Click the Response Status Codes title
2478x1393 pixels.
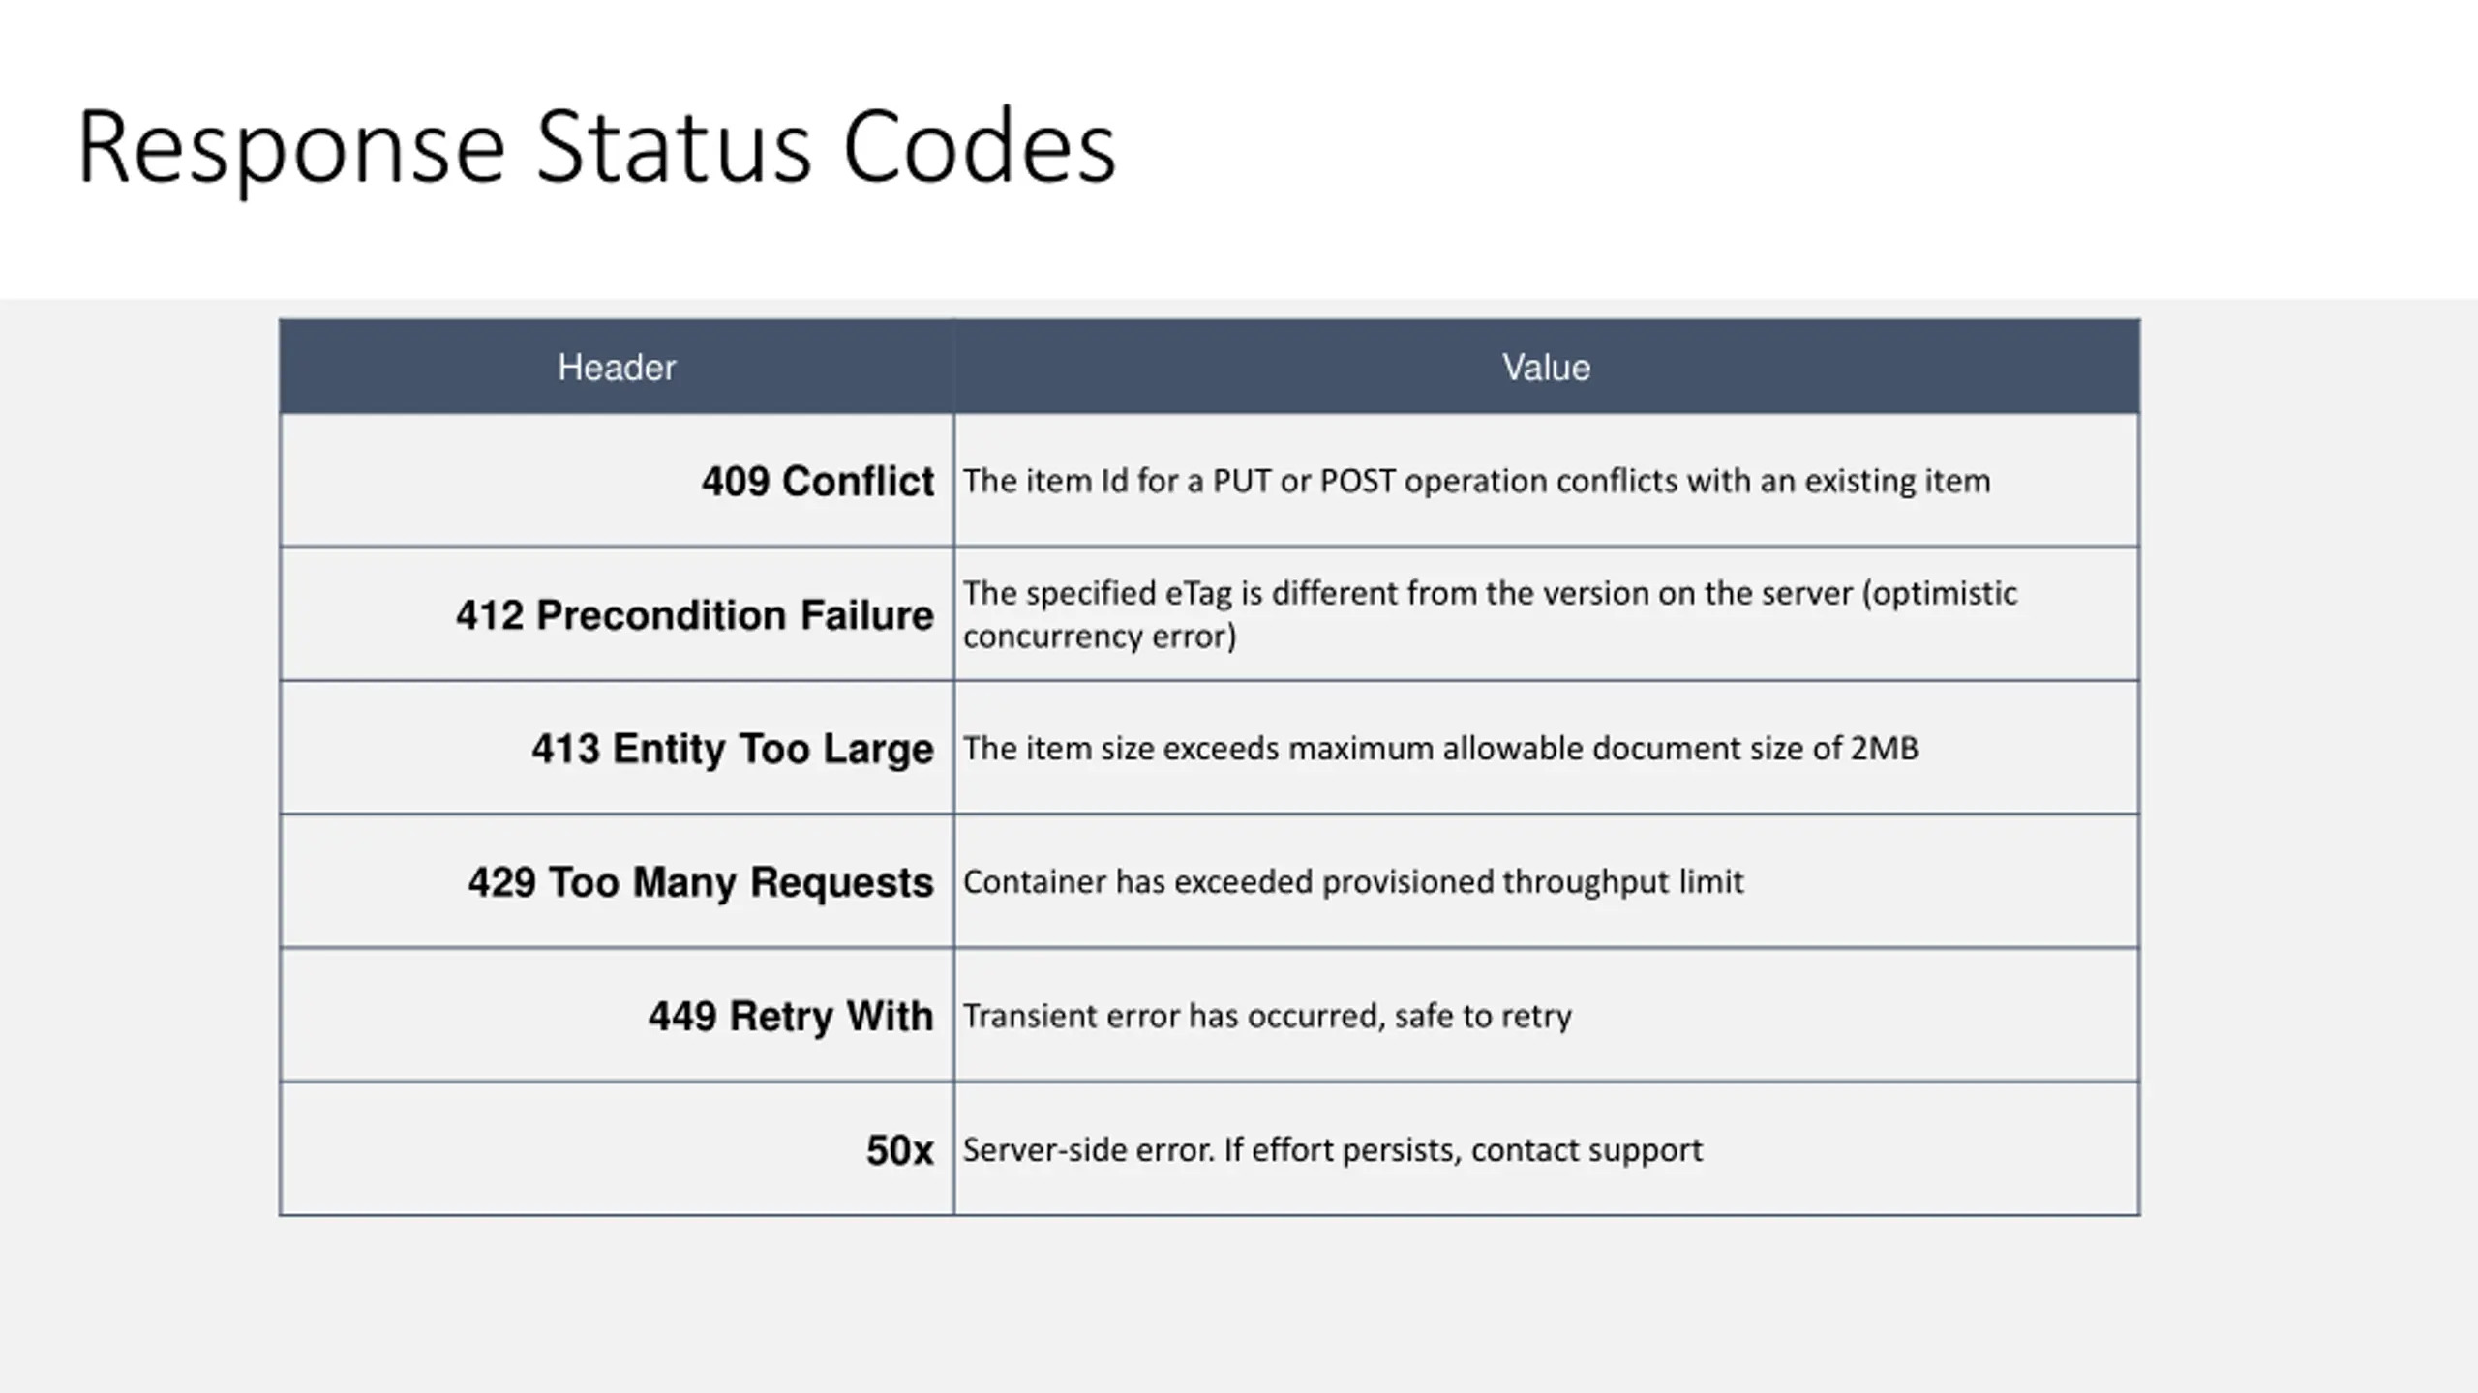coord(596,147)
